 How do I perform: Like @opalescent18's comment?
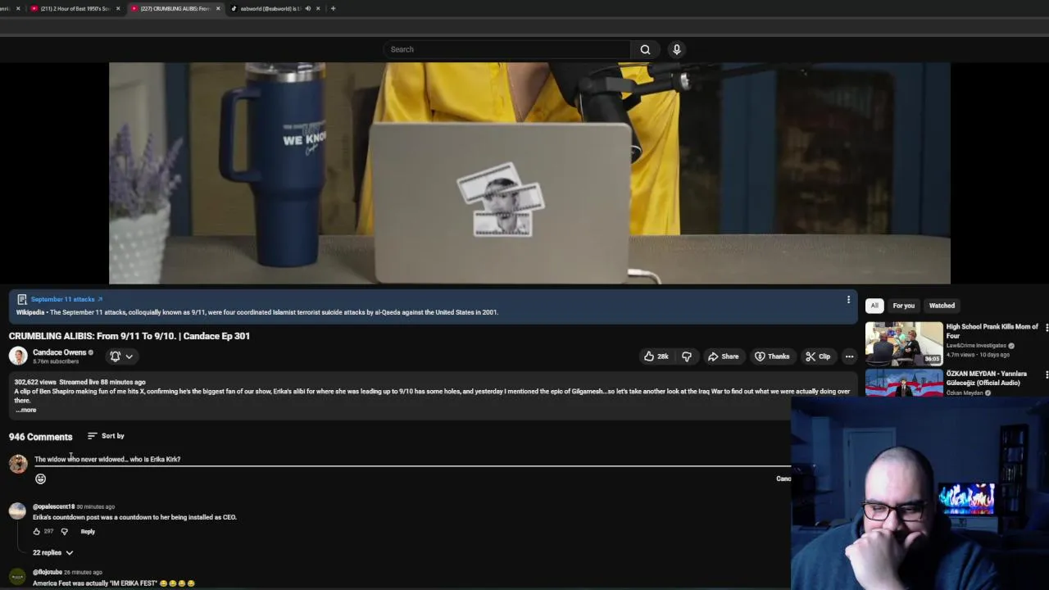tap(36, 532)
